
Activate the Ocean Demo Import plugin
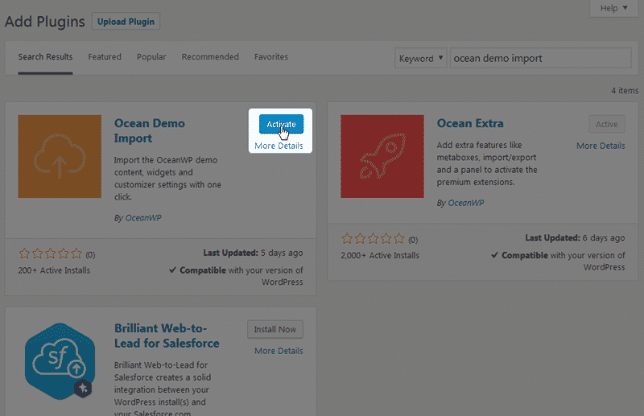click(281, 124)
